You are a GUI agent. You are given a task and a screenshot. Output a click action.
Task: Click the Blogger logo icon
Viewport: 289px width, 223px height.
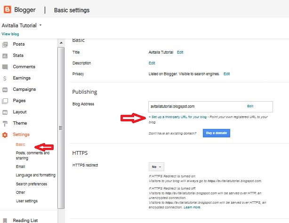pos(8,9)
